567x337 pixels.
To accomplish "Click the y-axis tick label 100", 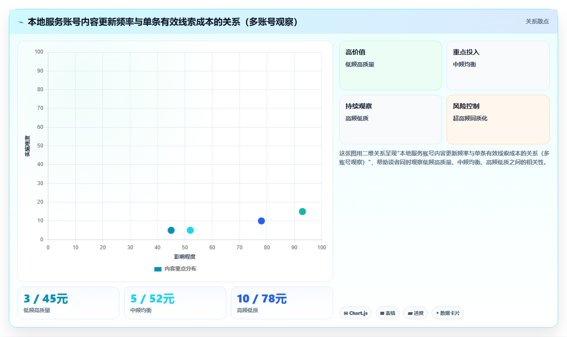I will 39,52.
